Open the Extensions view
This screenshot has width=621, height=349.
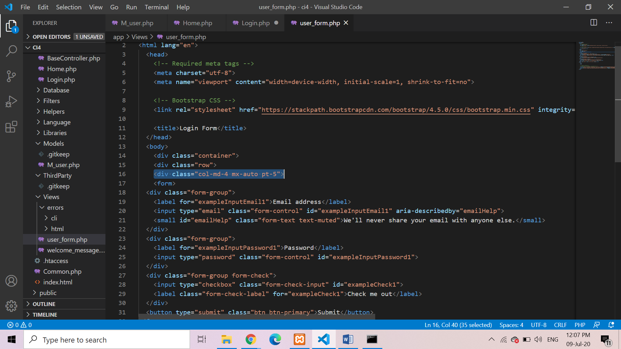pyautogui.click(x=11, y=127)
